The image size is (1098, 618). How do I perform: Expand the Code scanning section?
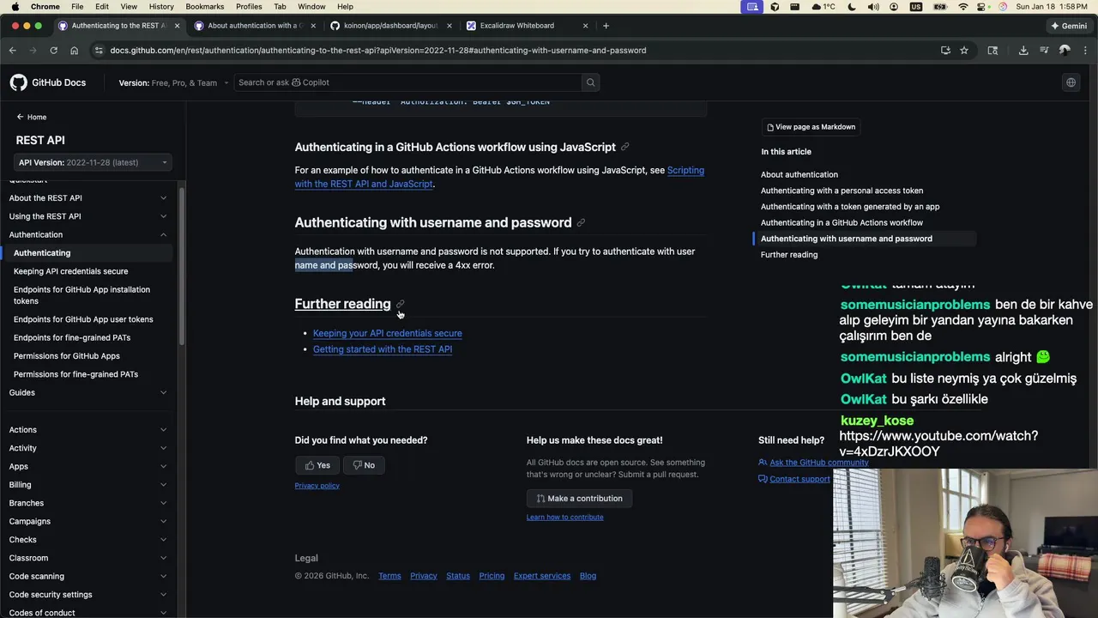pos(88,577)
